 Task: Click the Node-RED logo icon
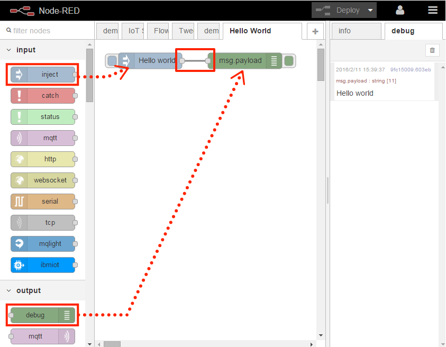pyautogui.click(x=22, y=11)
